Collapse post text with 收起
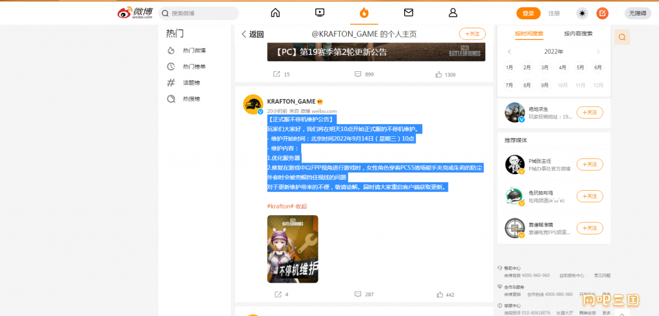The width and height of the screenshot is (659, 316). click(x=301, y=206)
